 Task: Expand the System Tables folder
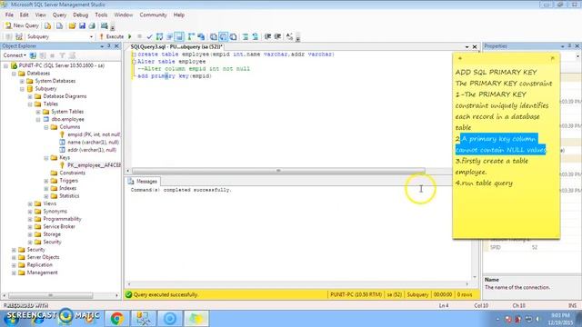pos(38,112)
